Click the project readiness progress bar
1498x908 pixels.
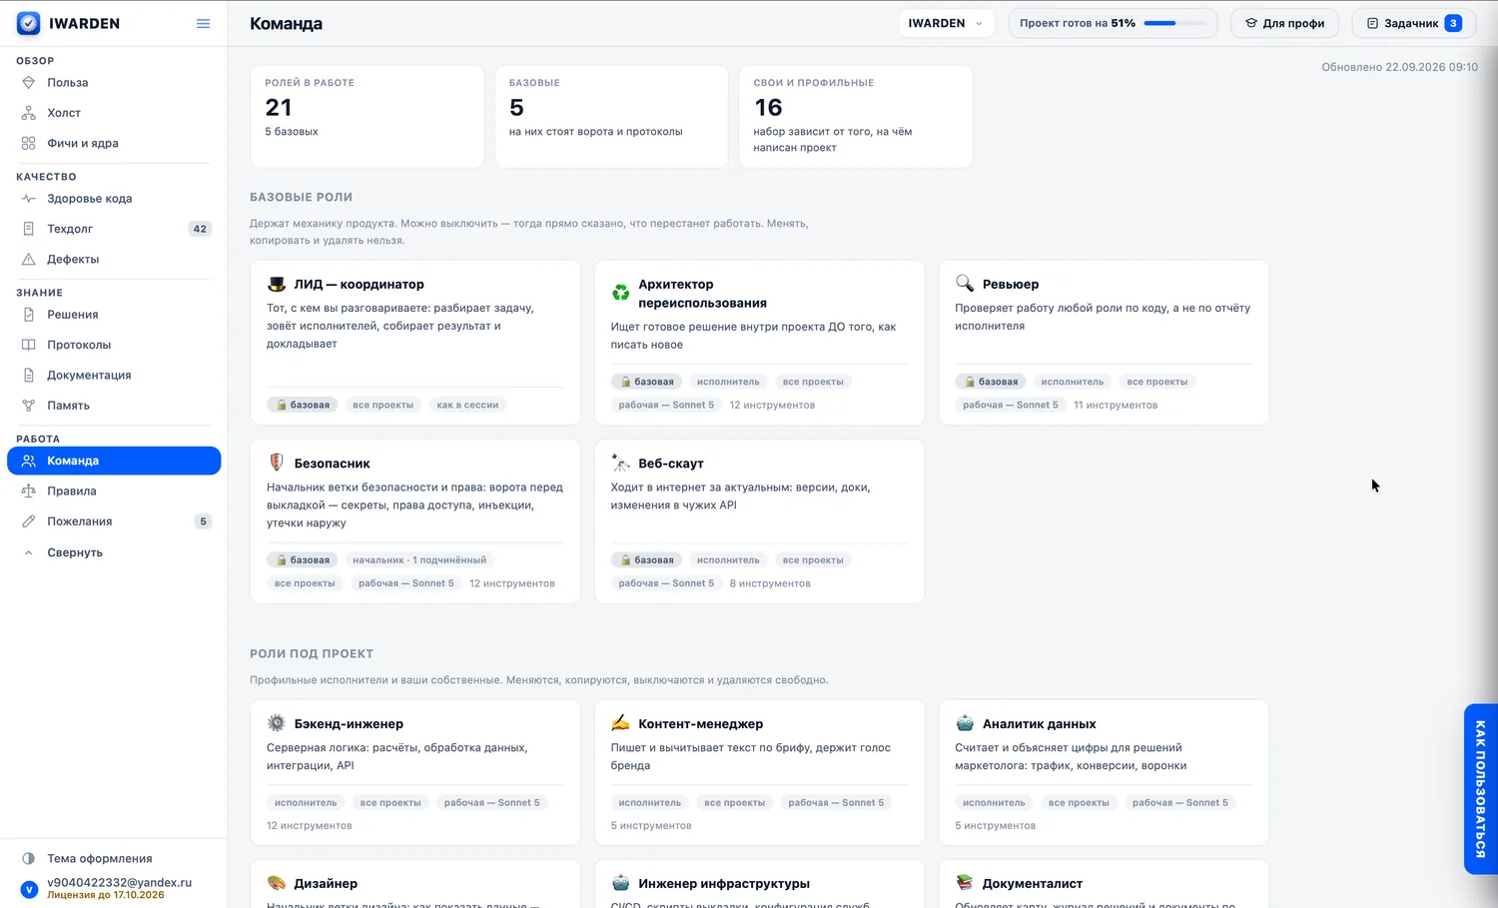(x=1174, y=23)
